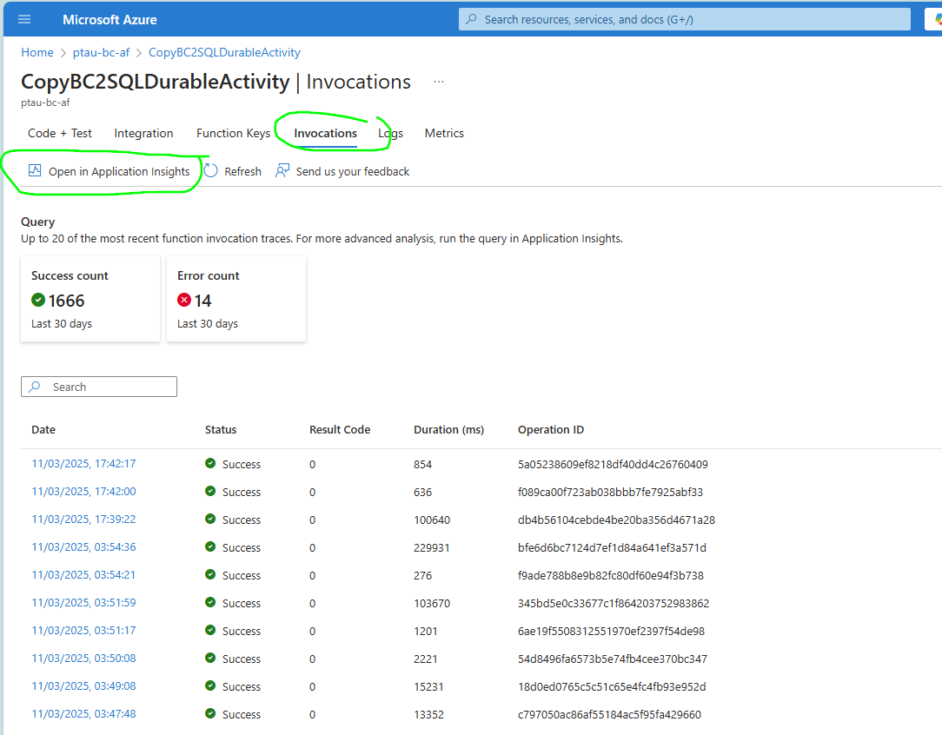Open invocation dated 11/03/2025, 17:42:17
Image resolution: width=942 pixels, height=735 pixels.
83,464
